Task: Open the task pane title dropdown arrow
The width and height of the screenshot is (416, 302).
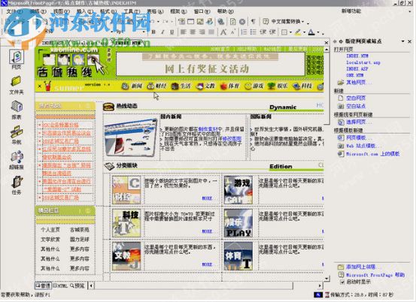Action: pos(402,41)
